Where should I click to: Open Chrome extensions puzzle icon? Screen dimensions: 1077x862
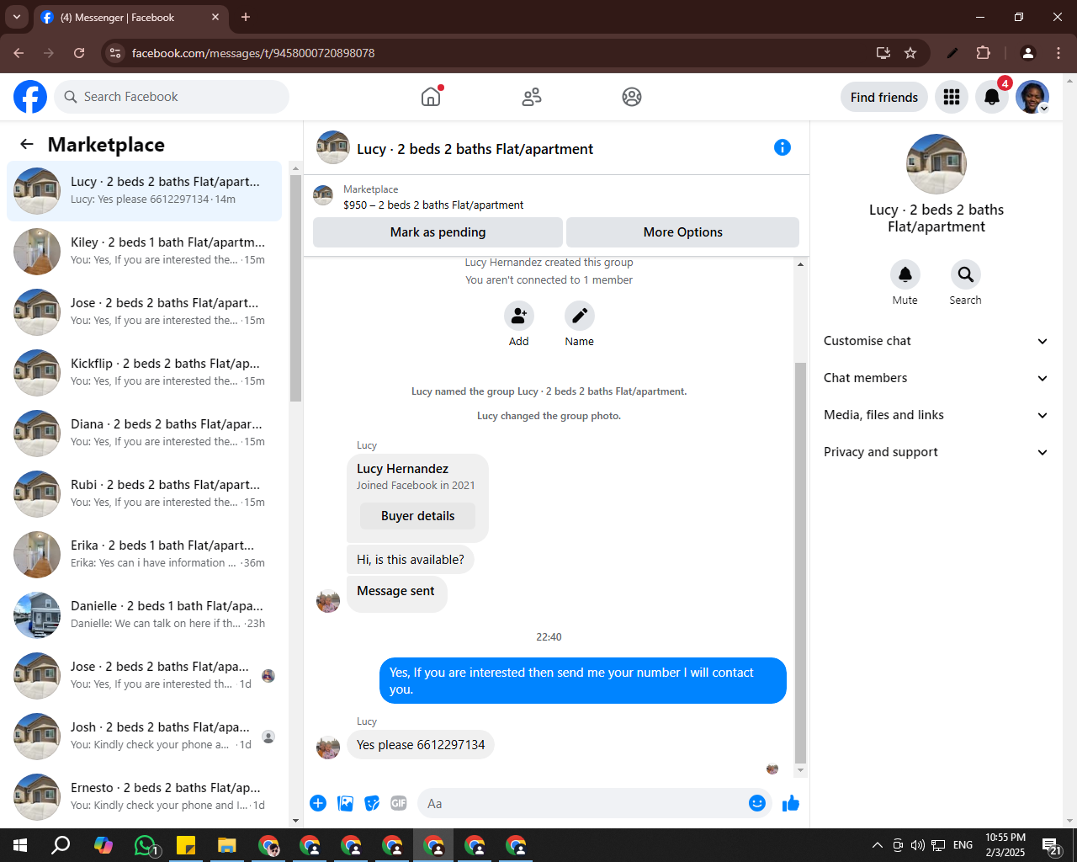[x=983, y=53]
